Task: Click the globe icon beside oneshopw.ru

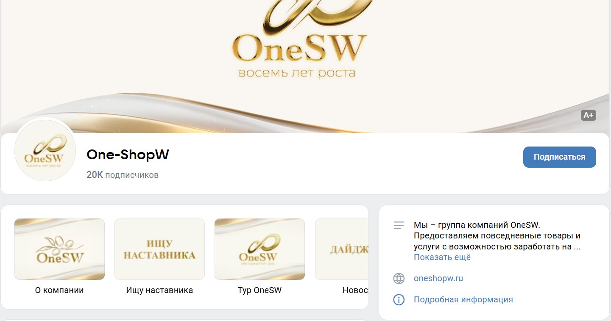Action: [399, 279]
